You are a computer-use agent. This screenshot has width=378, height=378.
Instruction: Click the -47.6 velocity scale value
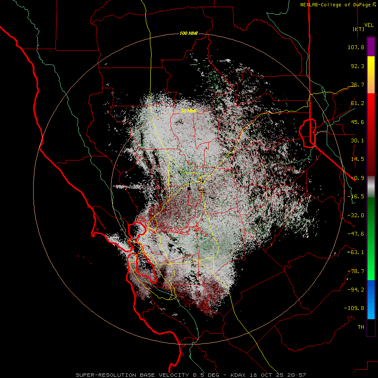click(x=356, y=234)
